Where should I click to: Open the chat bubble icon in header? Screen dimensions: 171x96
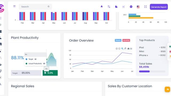[131, 7]
